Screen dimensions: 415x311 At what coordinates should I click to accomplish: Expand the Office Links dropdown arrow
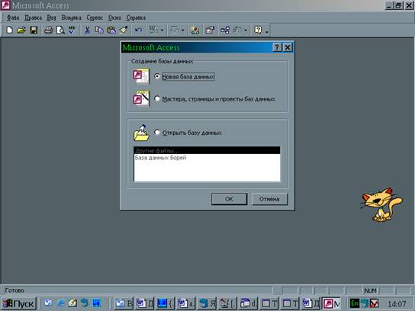coord(162,30)
